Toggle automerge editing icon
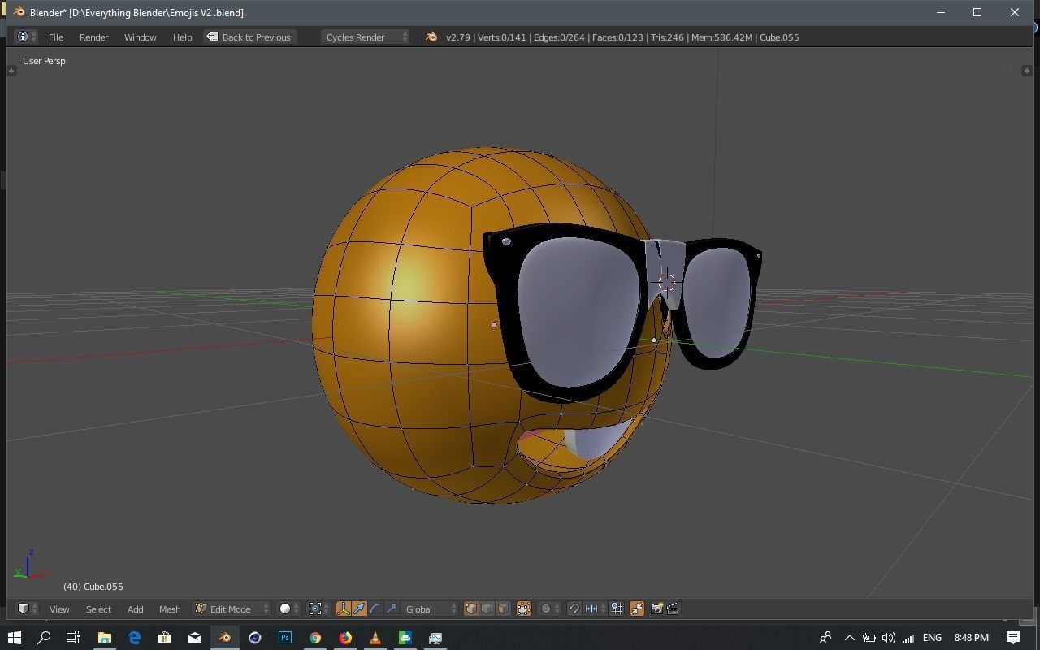This screenshot has height=650, width=1040. (x=637, y=609)
